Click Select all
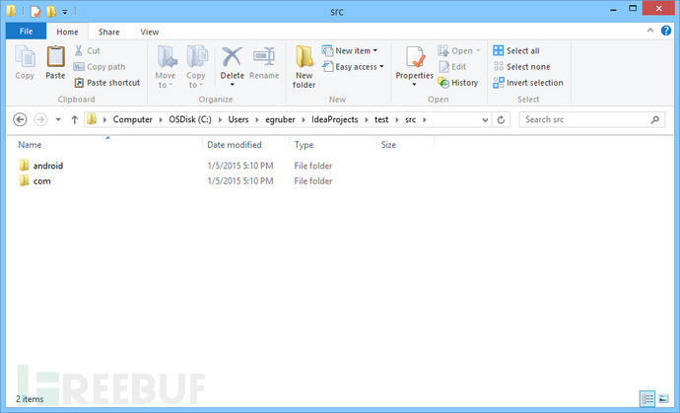Viewport: 680px width, 413px height. [x=516, y=50]
